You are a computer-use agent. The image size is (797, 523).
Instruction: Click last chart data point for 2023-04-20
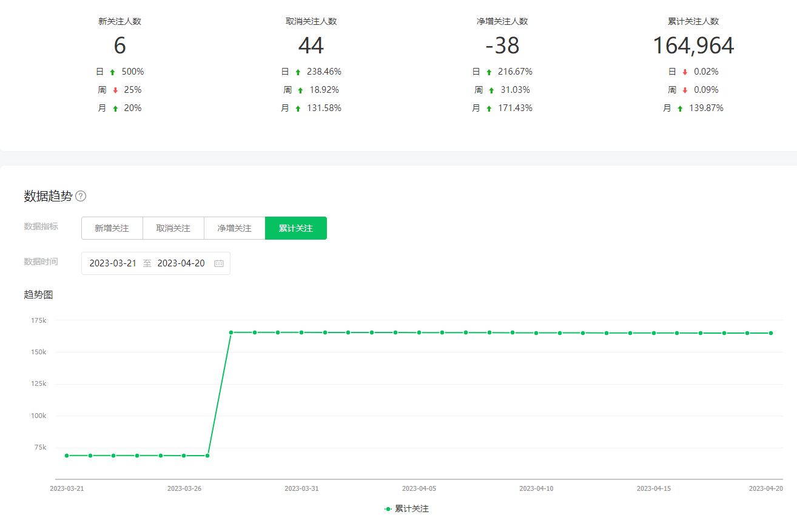coord(771,333)
